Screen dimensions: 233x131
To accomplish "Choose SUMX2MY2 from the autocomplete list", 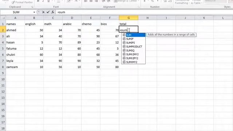I will (134, 54).
